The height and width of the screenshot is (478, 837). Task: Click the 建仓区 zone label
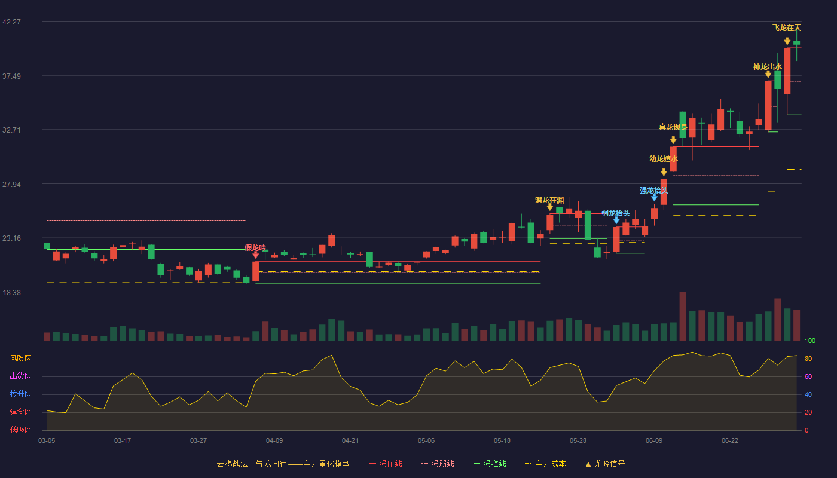20,412
